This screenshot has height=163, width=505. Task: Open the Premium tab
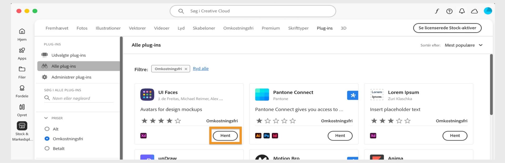[271, 28]
